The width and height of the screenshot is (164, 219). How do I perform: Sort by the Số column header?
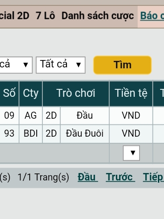9,94
